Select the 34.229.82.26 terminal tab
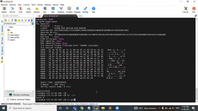The height and width of the screenshot is (111, 198). [59, 16]
